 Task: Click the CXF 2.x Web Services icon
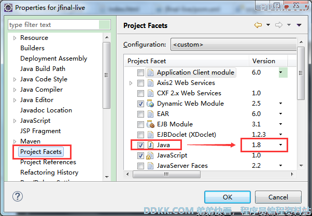[150, 93]
